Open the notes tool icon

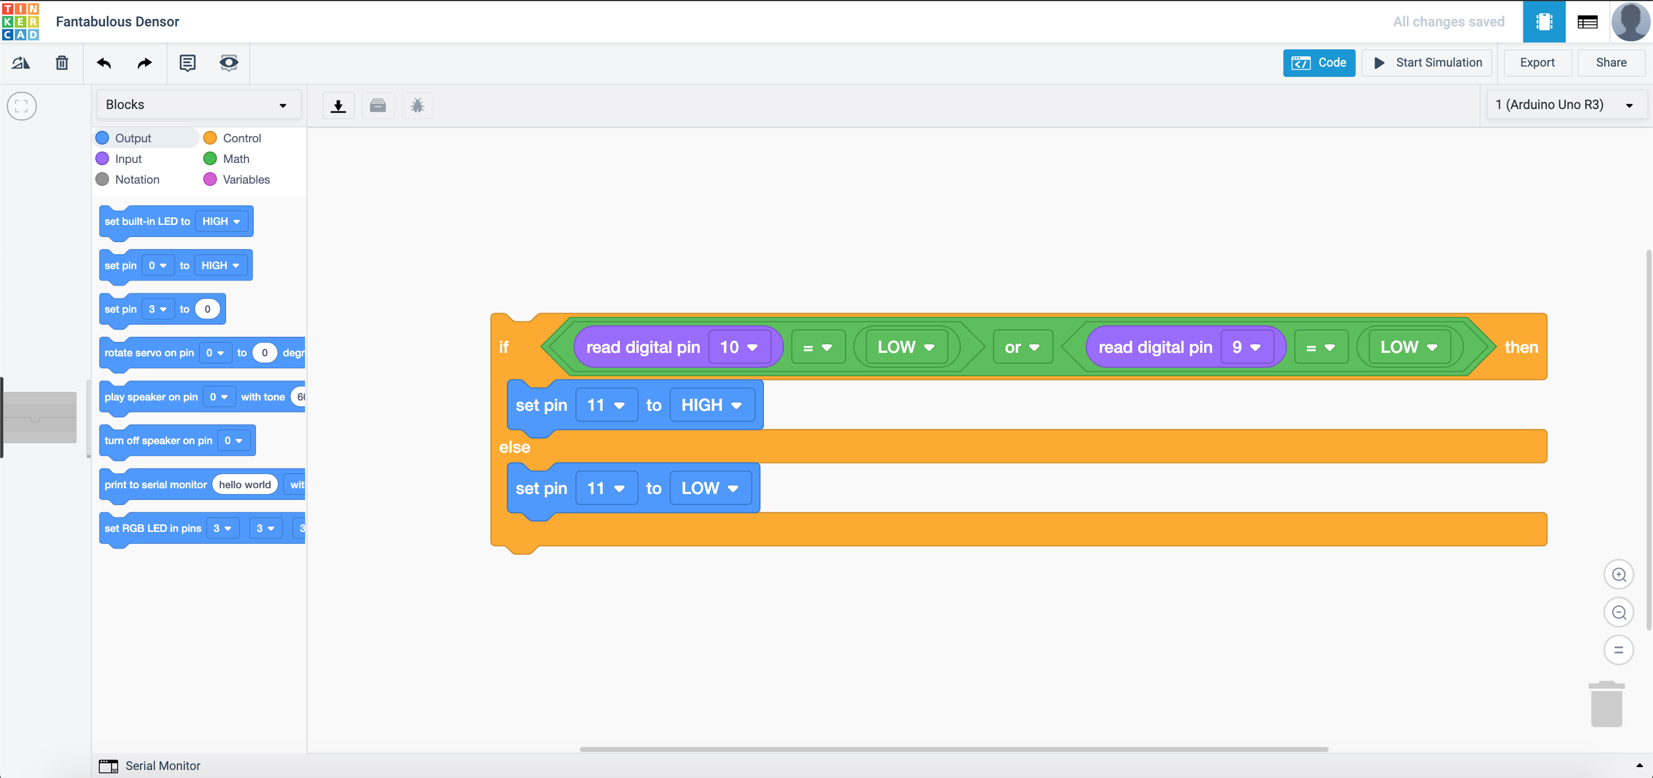187,63
